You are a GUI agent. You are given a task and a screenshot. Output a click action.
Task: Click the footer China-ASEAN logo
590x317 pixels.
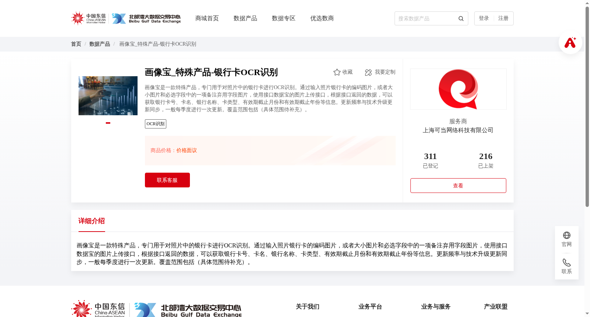pyautogui.click(x=98, y=309)
